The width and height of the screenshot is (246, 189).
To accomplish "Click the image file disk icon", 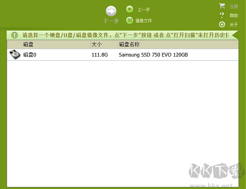I will point(130,20).
